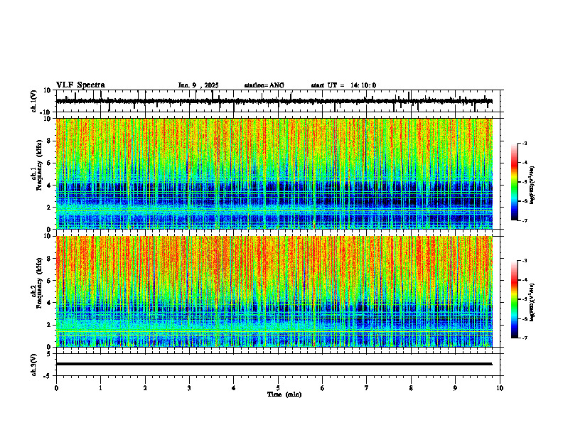Click time axis tick label "5"
This screenshot has height=435, width=563.
(x=278, y=388)
